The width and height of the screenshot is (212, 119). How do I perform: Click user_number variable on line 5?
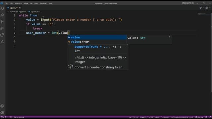coord(36,33)
